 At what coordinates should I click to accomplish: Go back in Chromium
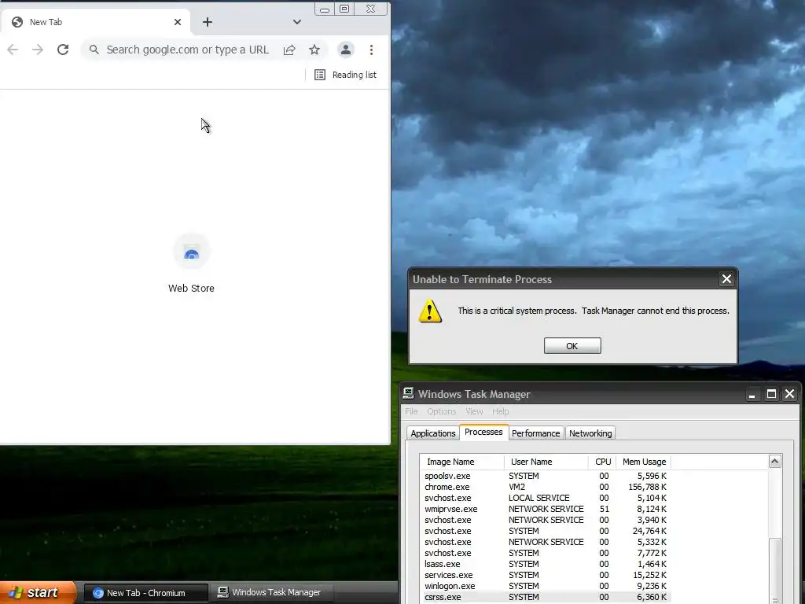(x=13, y=50)
